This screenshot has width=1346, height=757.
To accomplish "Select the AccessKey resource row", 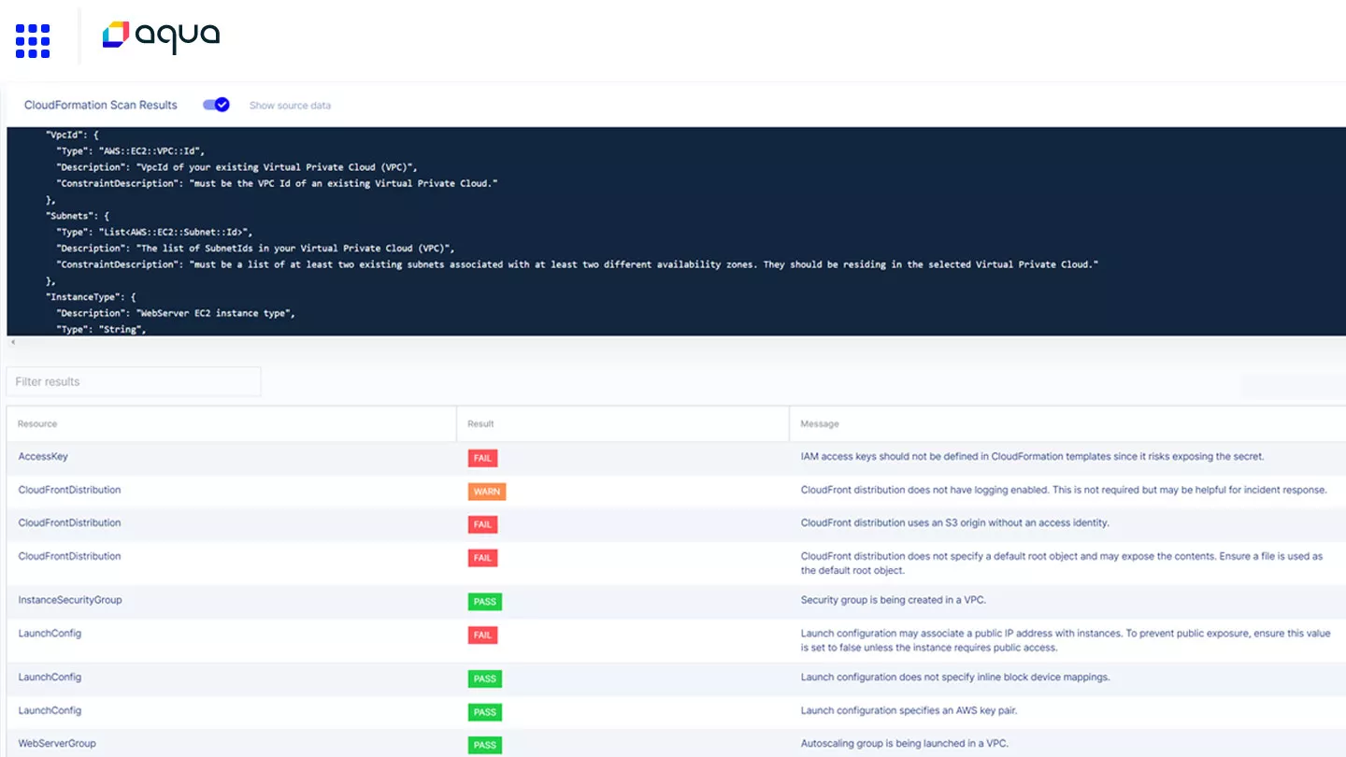I will [x=676, y=458].
